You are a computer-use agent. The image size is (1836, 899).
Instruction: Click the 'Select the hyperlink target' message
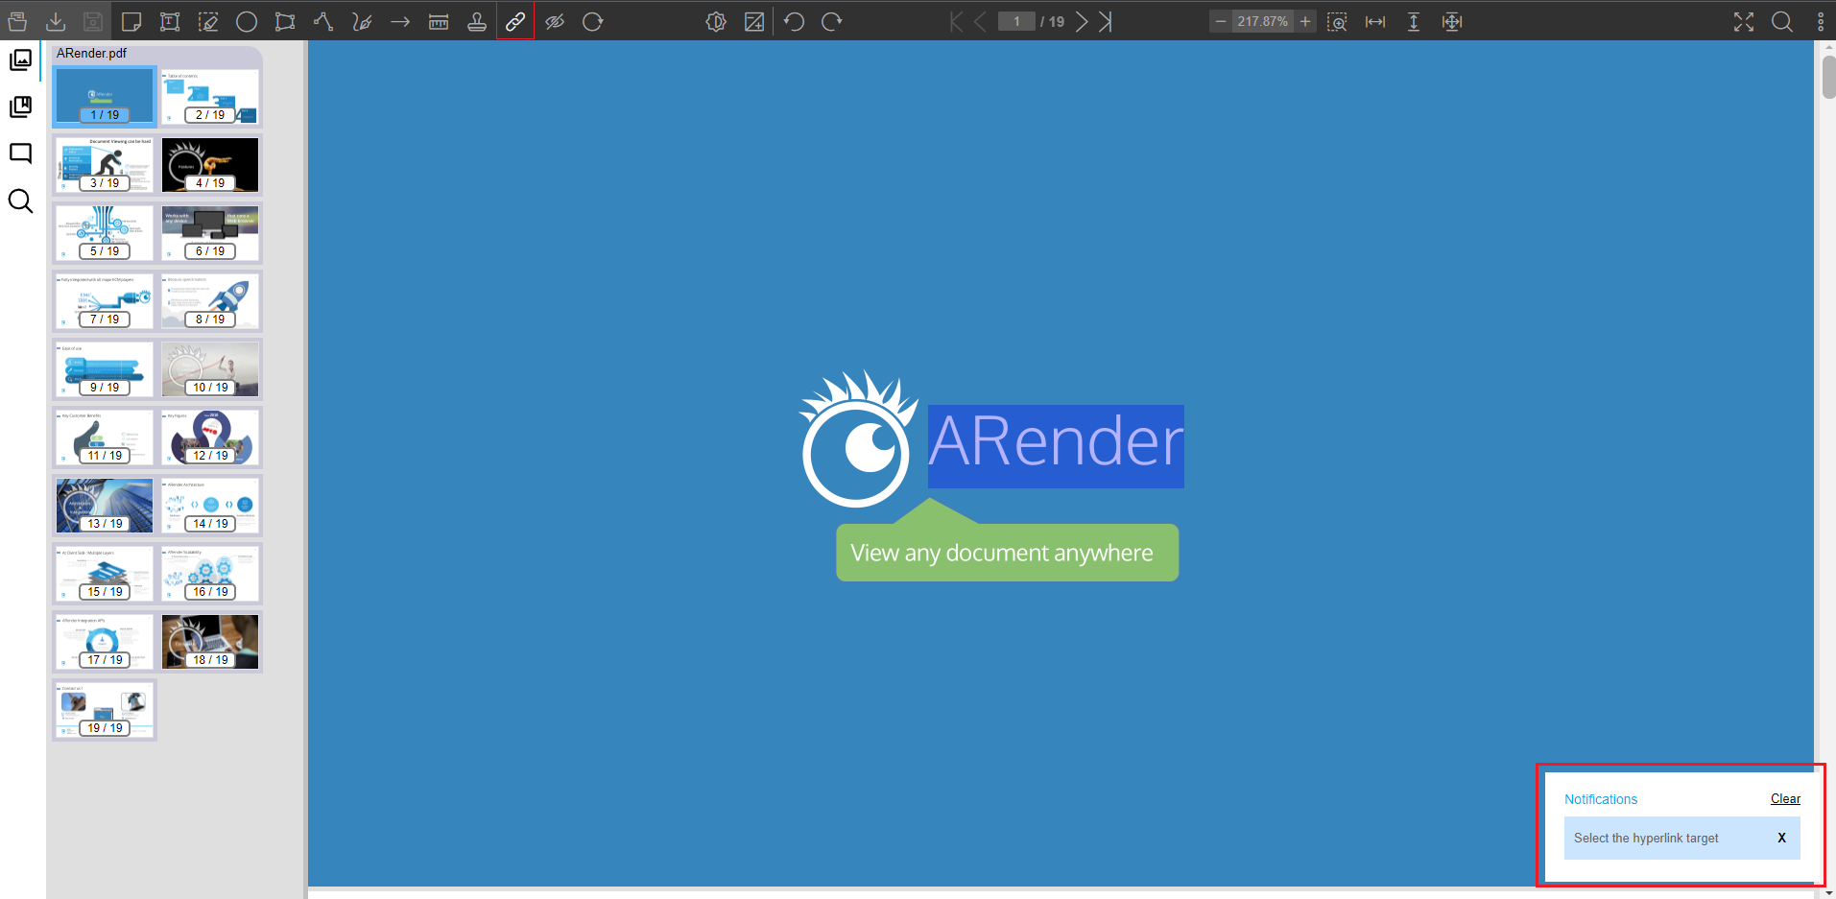click(1646, 838)
